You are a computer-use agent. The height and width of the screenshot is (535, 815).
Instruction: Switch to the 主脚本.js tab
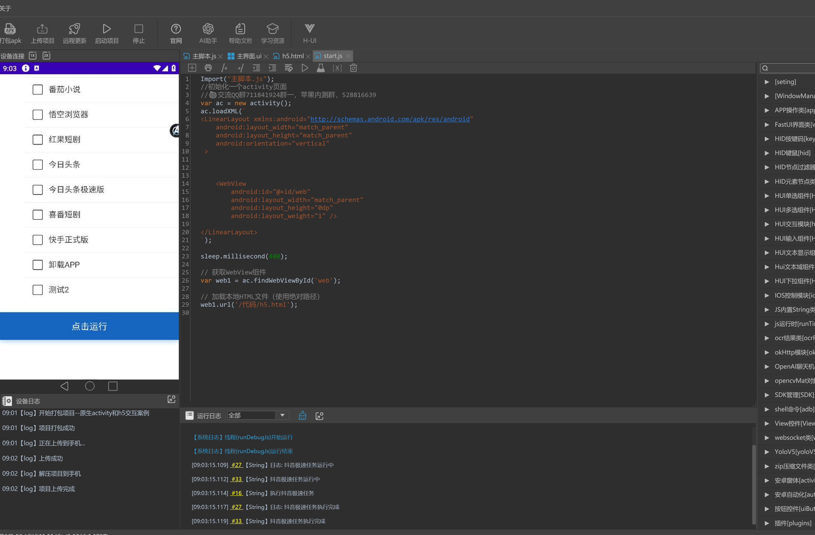[204, 56]
